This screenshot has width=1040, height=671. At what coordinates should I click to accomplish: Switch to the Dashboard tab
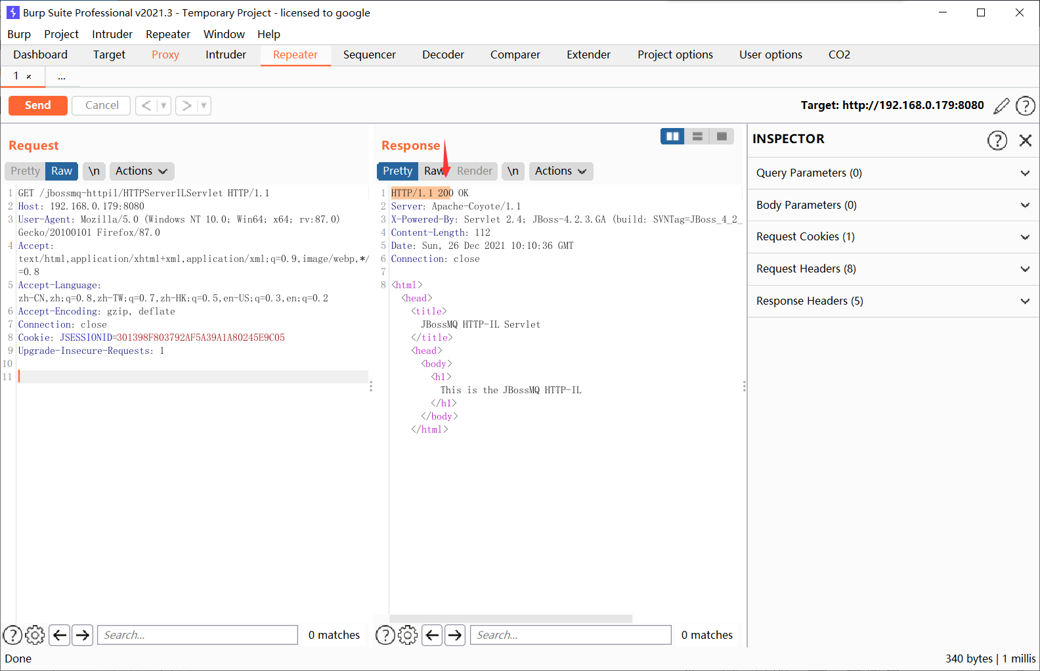coord(40,54)
